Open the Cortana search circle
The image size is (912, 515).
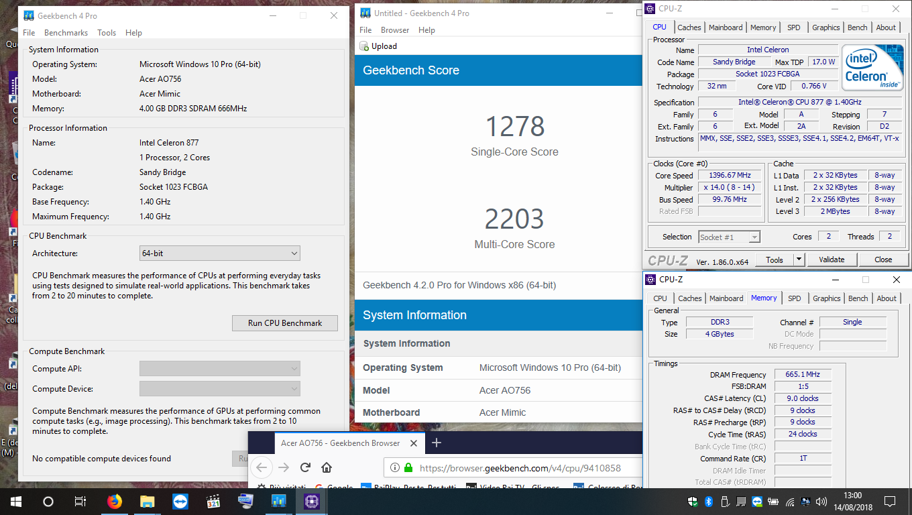coord(48,501)
